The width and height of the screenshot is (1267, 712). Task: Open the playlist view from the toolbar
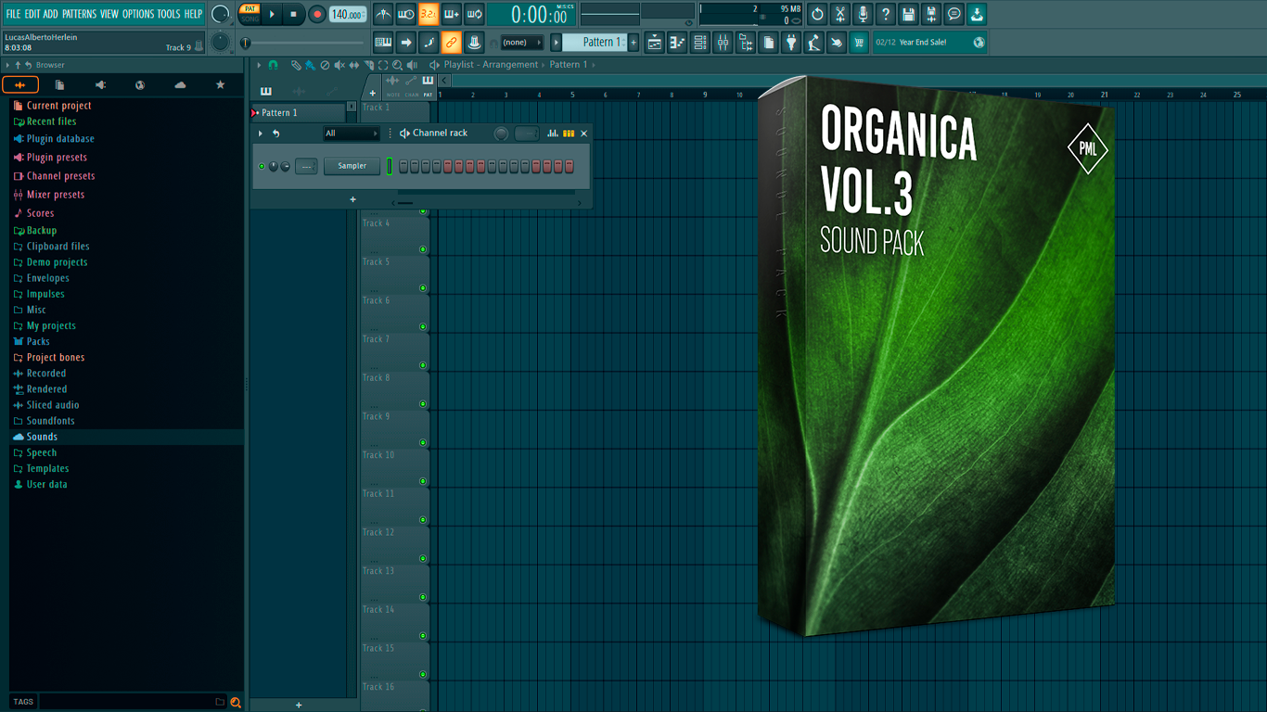click(655, 42)
